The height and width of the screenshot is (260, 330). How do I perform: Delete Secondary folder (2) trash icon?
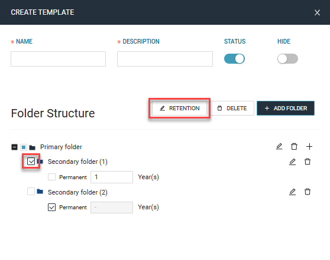[308, 192]
